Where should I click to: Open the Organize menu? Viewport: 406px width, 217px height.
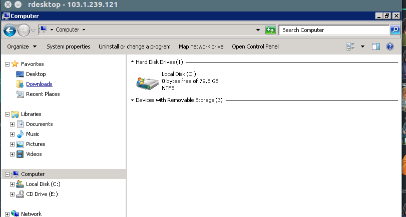[x=22, y=46]
